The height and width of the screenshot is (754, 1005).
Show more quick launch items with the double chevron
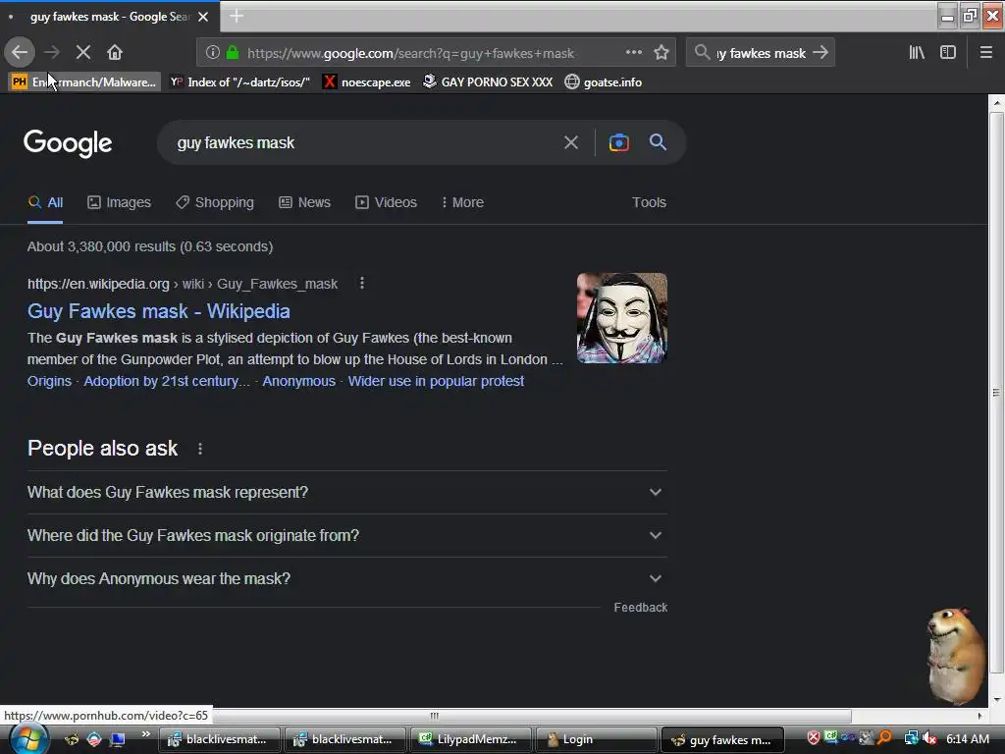[x=146, y=734]
